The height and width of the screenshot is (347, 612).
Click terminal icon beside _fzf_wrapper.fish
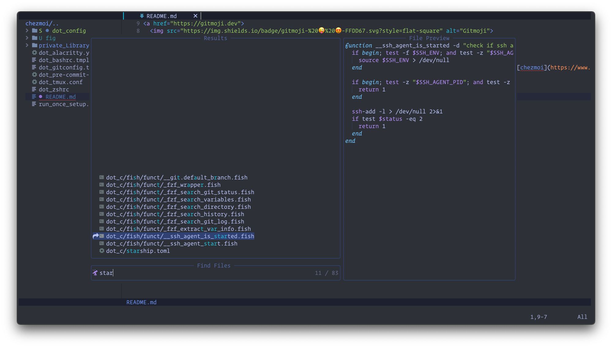(102, 185)
